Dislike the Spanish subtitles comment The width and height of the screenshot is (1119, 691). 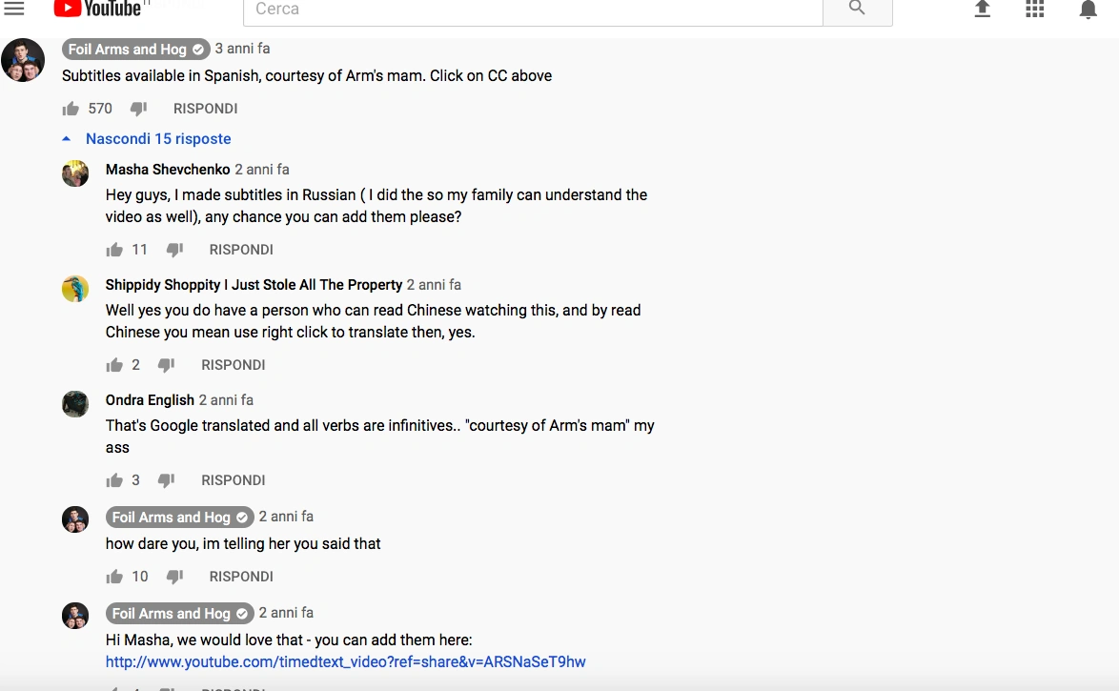[138, 109]
